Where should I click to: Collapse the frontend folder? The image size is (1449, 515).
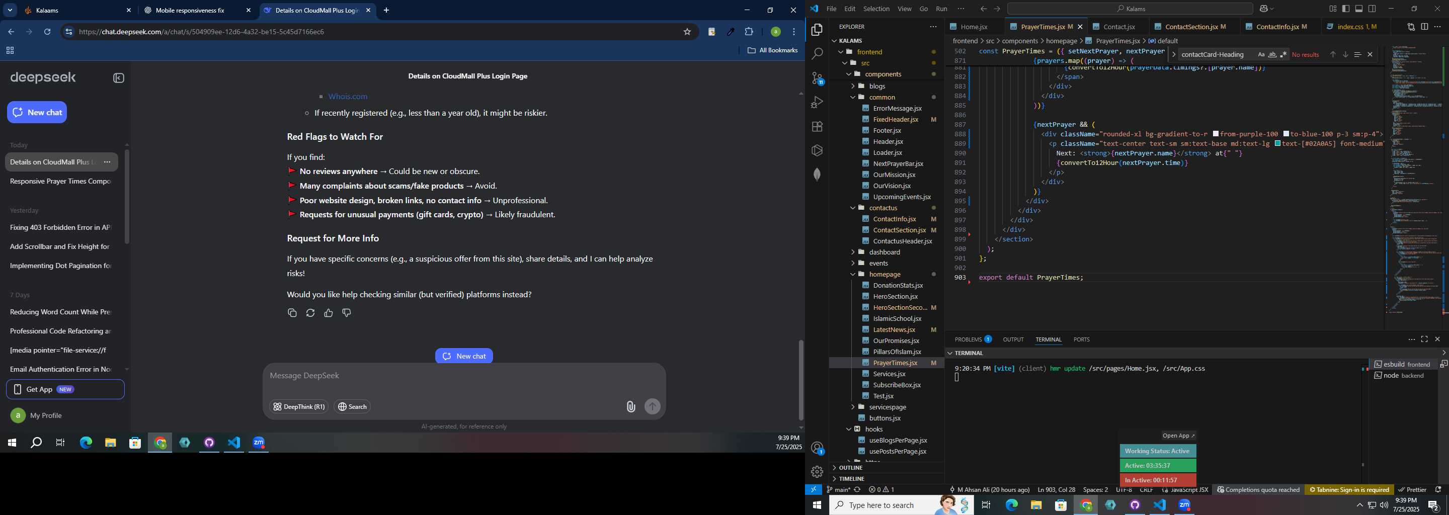[840, 52]
